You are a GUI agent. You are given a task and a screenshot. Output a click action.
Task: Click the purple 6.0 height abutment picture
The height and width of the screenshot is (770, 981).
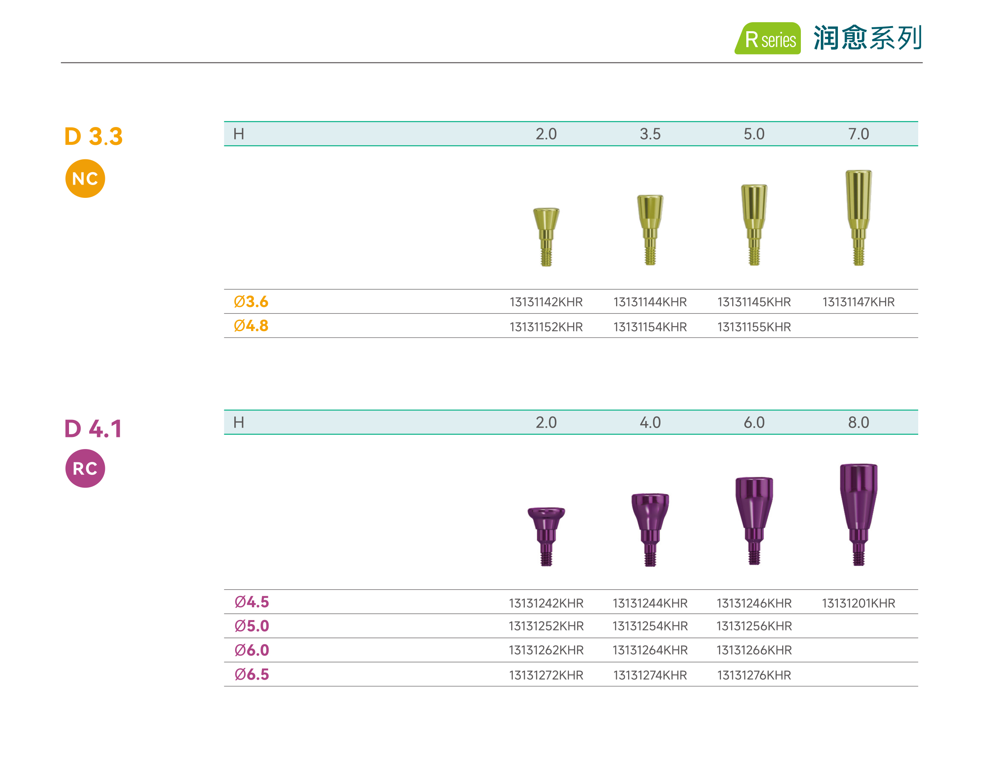point(754,520)
